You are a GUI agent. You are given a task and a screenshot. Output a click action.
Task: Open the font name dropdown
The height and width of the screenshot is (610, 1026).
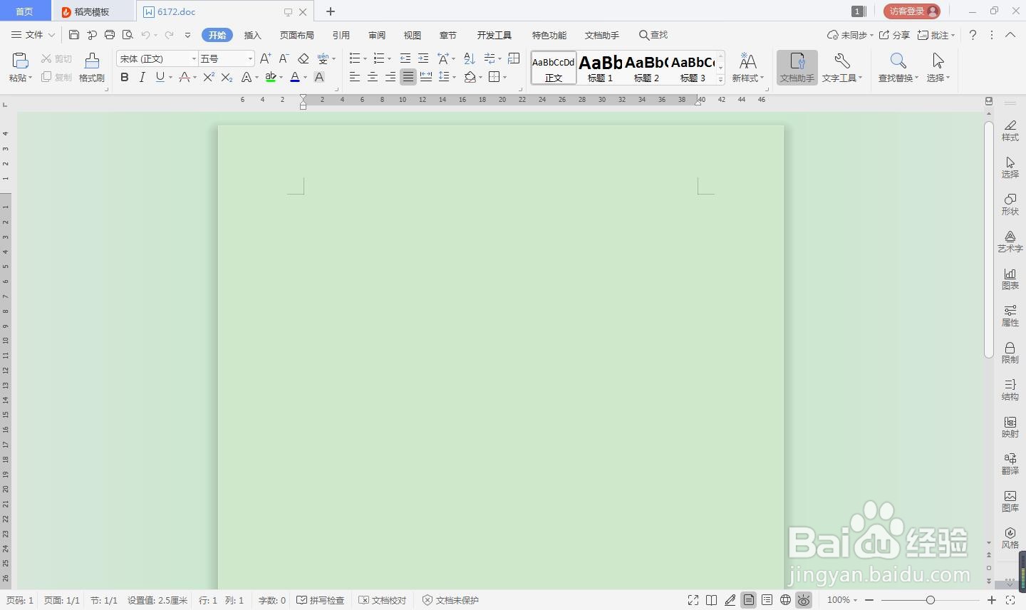tap(194, 58)
